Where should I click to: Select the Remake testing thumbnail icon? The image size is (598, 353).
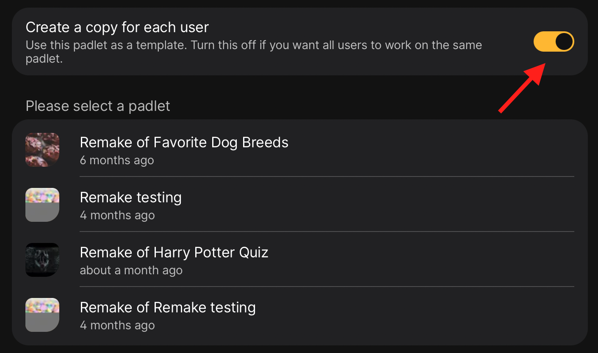point(42,205)
